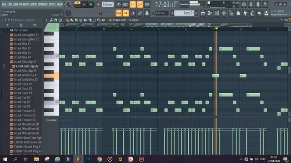Open the piano roll view icon

click(210, 13)
